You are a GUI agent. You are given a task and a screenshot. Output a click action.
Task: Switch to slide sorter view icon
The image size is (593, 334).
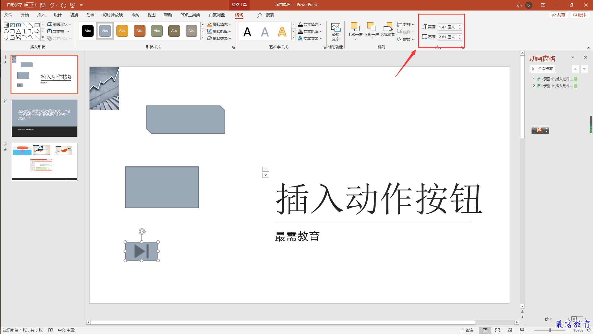click(498, 330)
